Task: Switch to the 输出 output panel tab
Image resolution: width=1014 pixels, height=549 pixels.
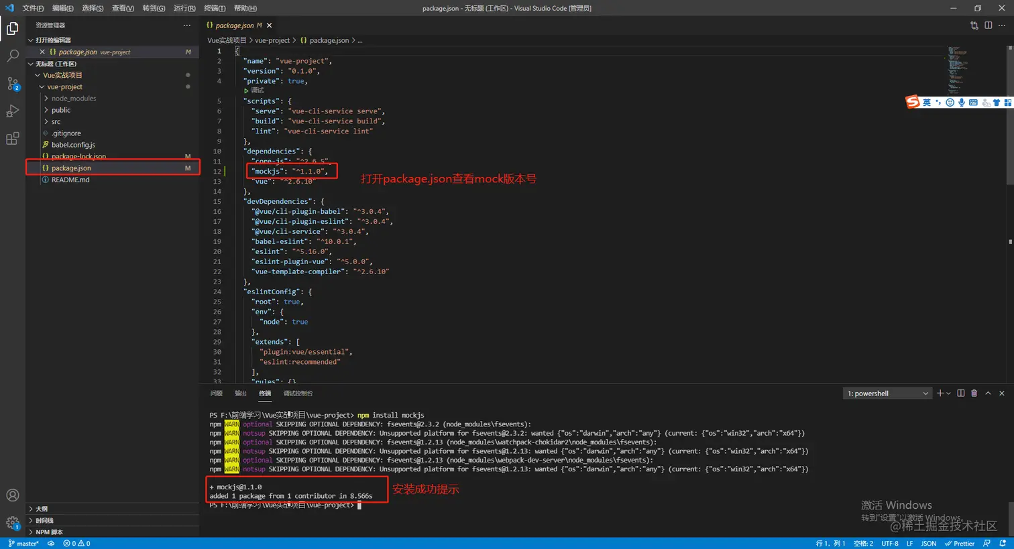Action: coord(241,393)
